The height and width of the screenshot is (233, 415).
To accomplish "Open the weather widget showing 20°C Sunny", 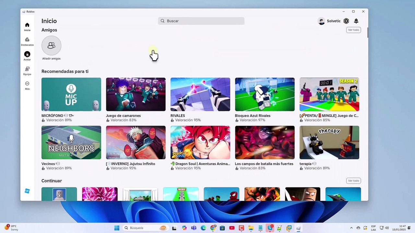I will point(12,228).
